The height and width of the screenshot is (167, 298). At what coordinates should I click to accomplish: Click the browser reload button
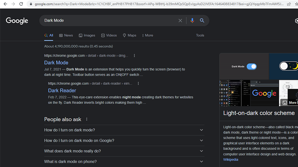(x=21, y=4)
